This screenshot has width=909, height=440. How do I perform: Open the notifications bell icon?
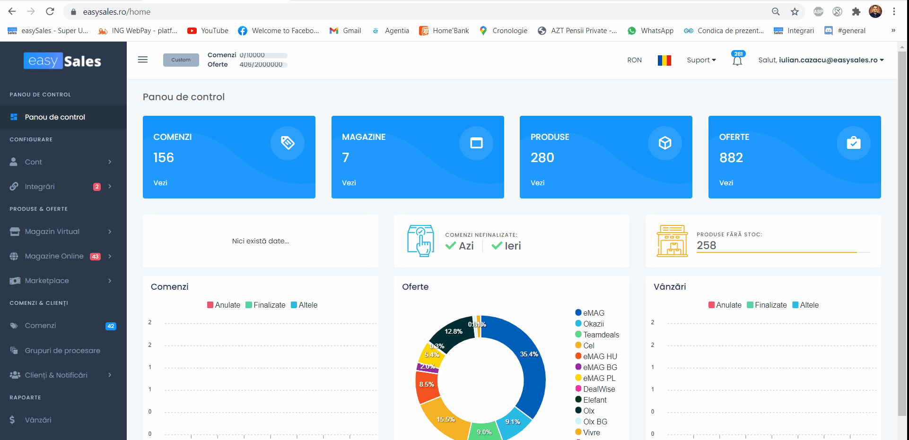pos(737,60)
